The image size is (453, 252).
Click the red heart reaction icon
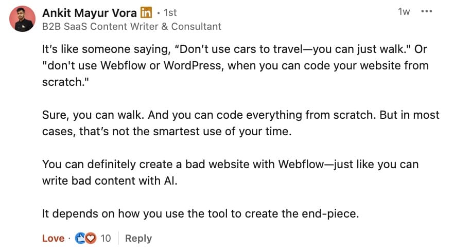point(91,239)
